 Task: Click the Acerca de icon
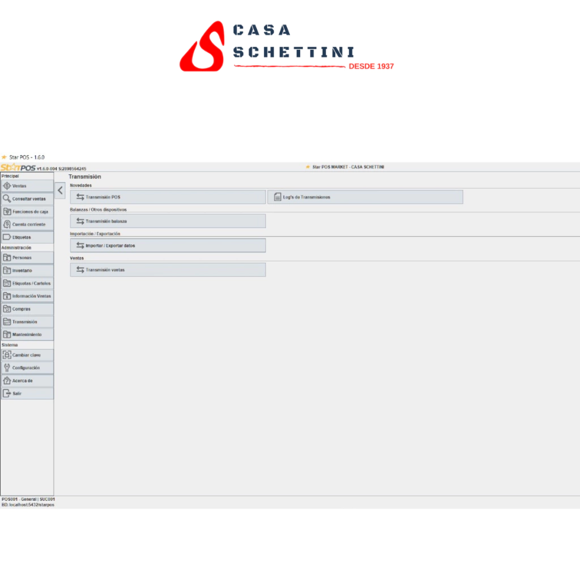click(x=7, y=381)
